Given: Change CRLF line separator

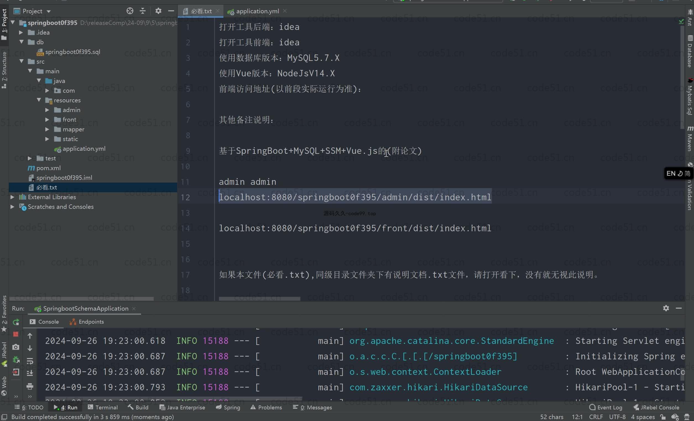Looking at the screenshot, I should pos(596,417).
